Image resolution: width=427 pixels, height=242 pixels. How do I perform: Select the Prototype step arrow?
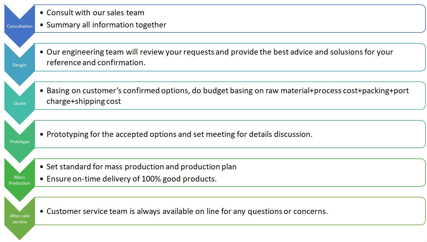[x=19, y=142]
